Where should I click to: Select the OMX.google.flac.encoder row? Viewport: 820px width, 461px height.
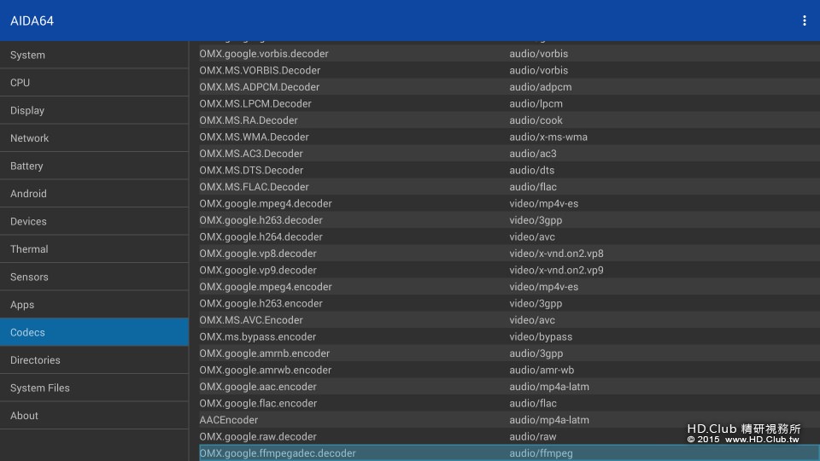click(509, 404)
